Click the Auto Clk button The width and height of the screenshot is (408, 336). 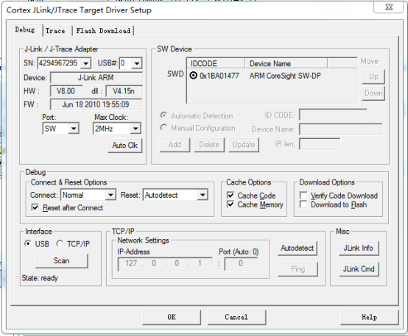(125, 146)
